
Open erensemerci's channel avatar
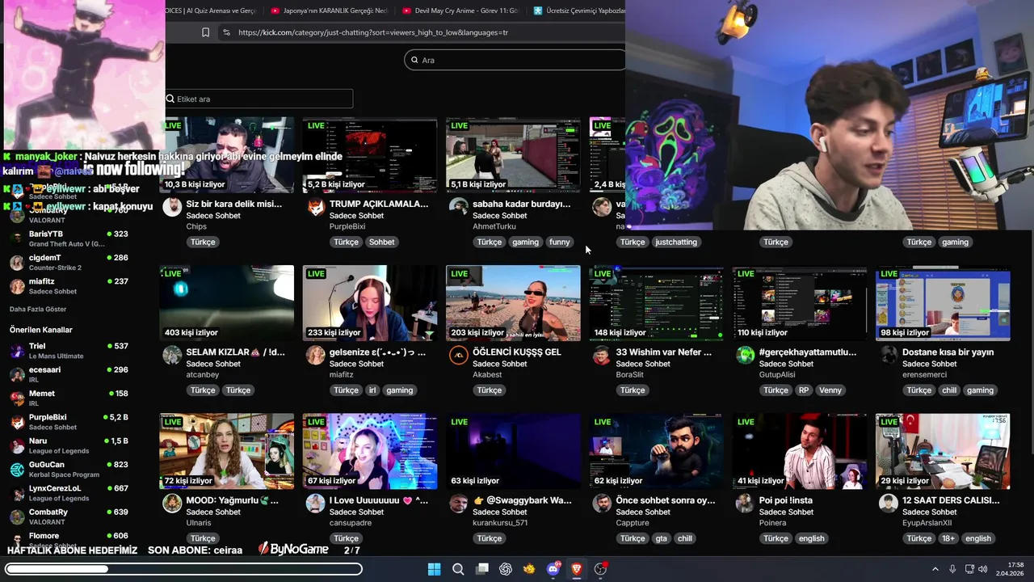pos(889,355)
